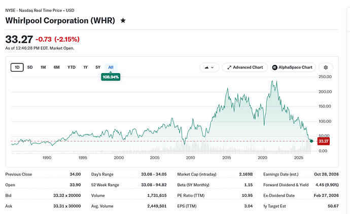The width and height of the screenshot is (350, 214).
Task: Click the Beta (5Y Monthly) value 1.15
Action: [249, 185]
